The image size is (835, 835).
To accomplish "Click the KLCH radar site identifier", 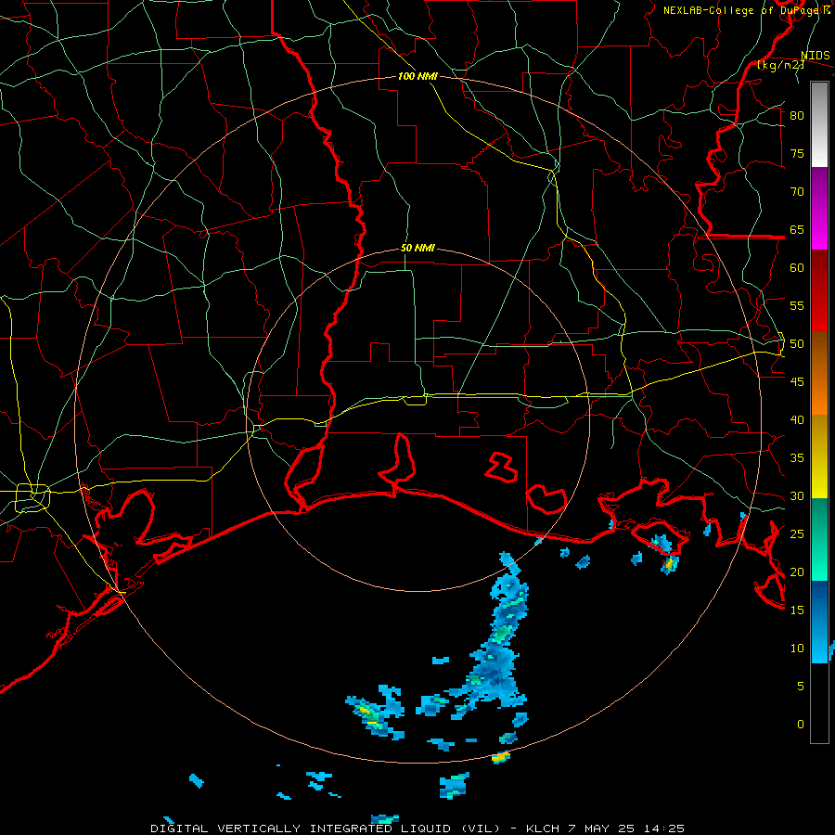I will pyautogui.click(x=543, y=829).
